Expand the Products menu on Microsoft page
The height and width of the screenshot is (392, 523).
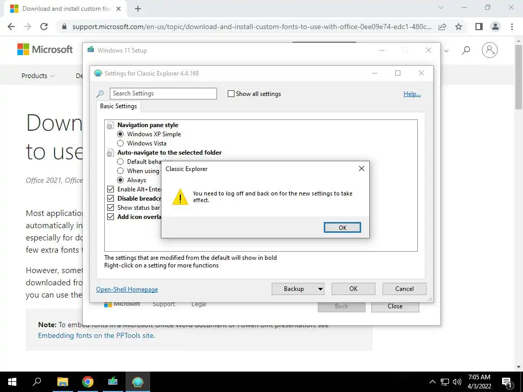(38, 76)
